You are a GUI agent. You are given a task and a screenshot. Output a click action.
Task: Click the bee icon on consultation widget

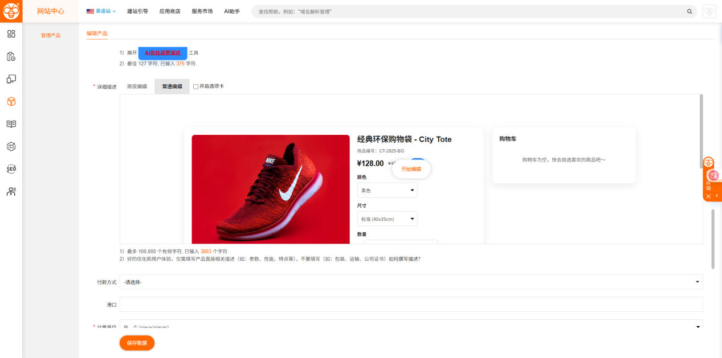point(708,162)
